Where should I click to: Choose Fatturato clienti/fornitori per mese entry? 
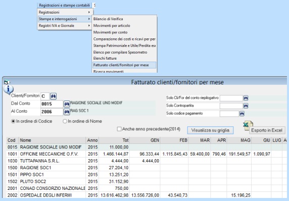(x=124, y=65)
